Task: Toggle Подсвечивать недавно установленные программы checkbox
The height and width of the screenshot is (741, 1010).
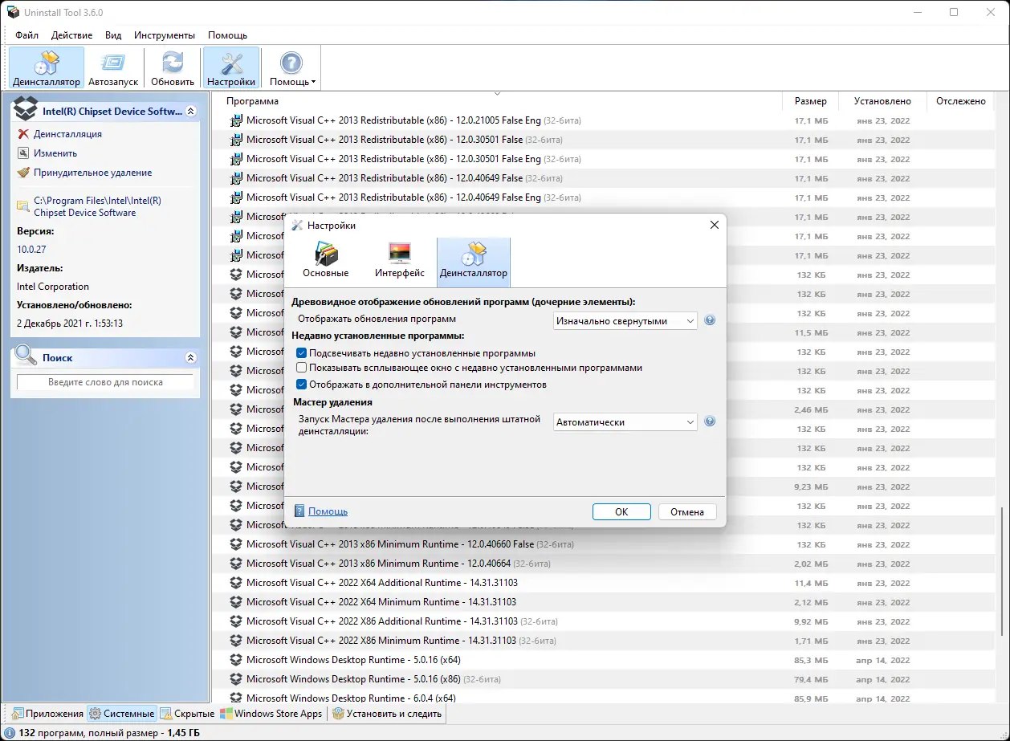Action: coord(302,353)
